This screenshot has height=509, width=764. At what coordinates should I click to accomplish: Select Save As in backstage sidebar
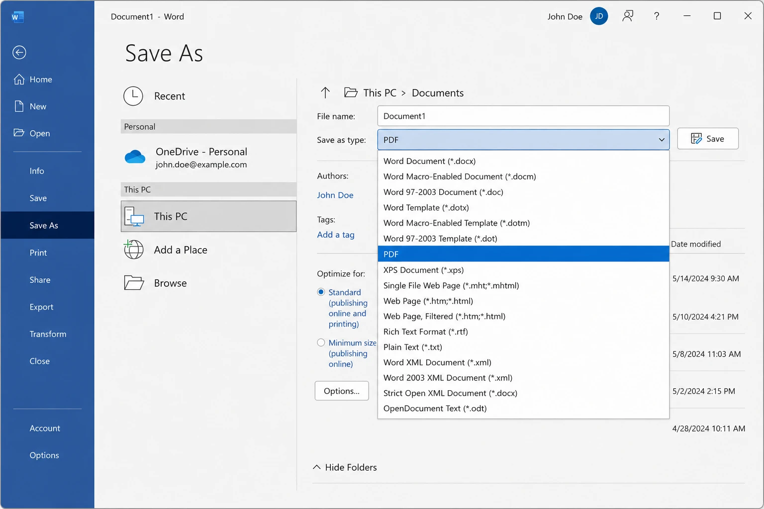point(47,225)
